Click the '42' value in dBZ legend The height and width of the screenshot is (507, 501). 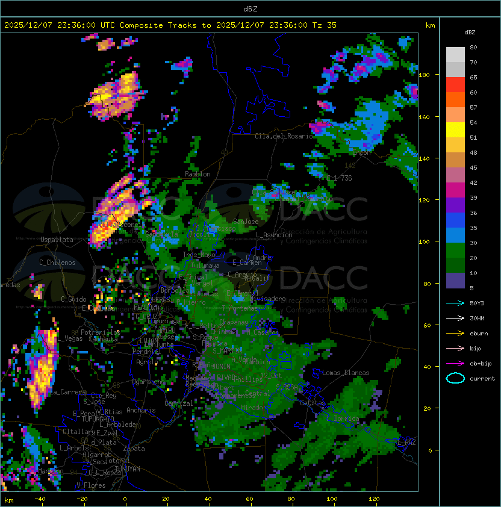[x=473, y=182]
